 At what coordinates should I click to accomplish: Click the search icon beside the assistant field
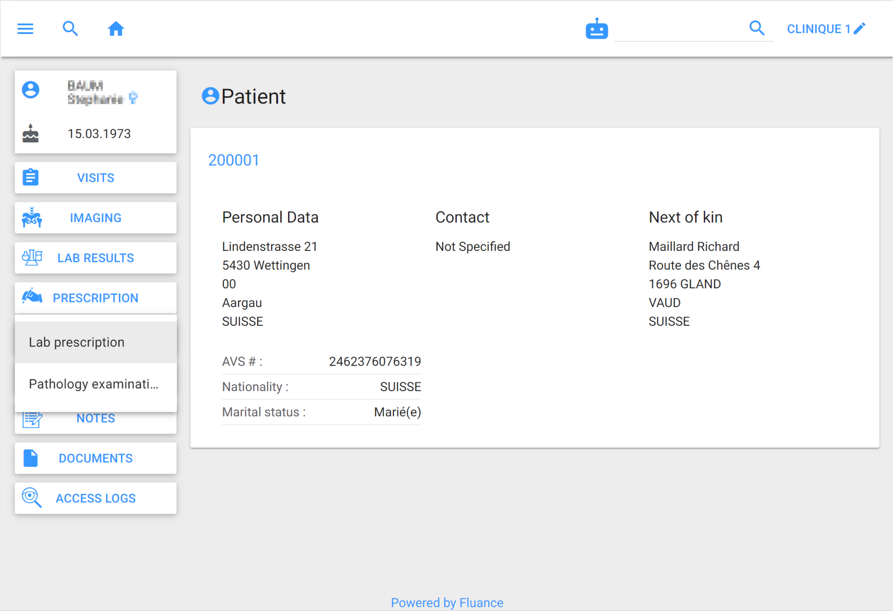point(757,29)
